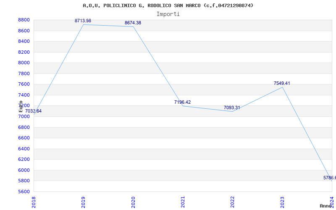Click the 7600 y-axis tick label
This screenshot has height=210, width=336.
24,84
